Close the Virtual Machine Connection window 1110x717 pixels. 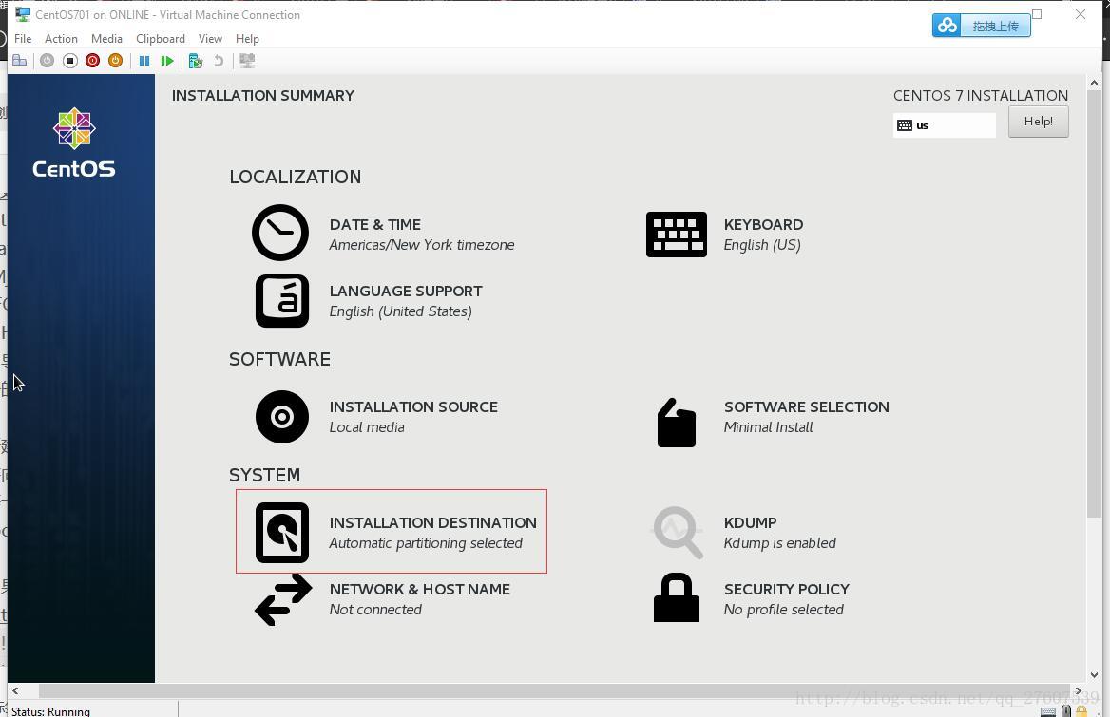(x=1081, y=14)
